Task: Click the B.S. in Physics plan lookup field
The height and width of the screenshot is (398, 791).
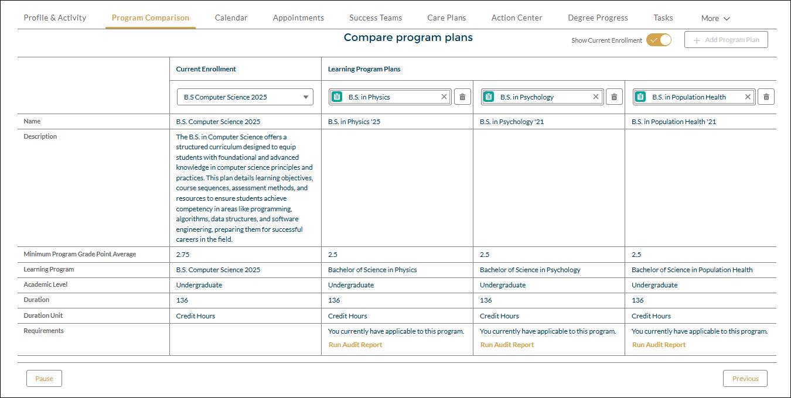Action: click(x=390, y=97)
